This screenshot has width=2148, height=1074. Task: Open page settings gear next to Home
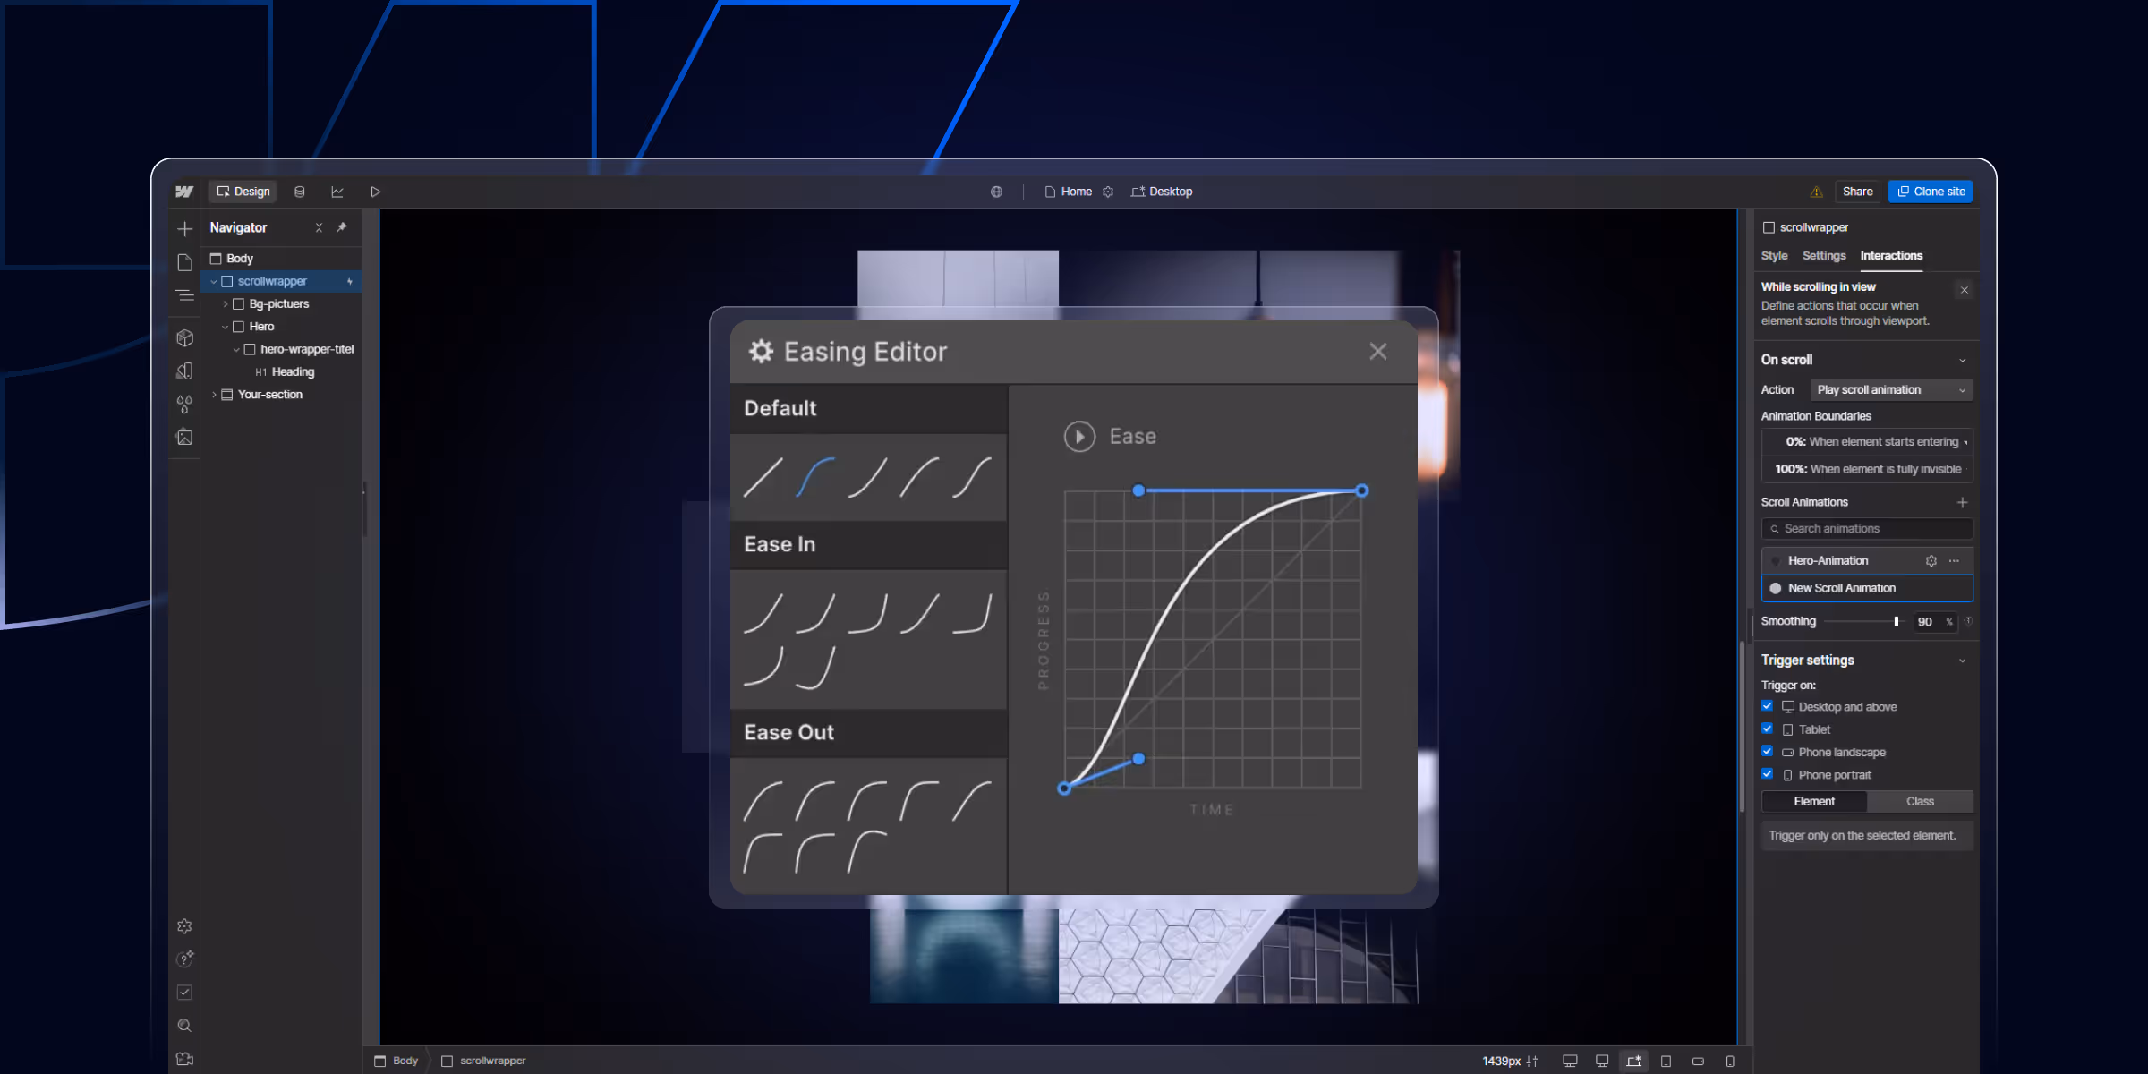[x=1108, y=192]
